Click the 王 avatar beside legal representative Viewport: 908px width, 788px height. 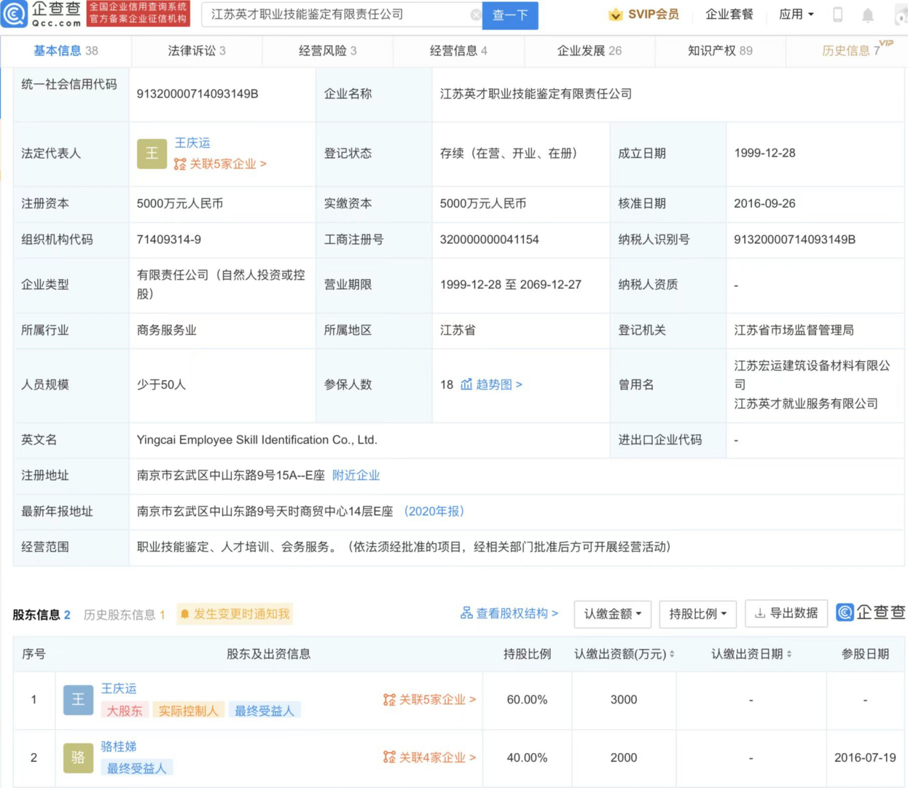click(x=152, y=153)
